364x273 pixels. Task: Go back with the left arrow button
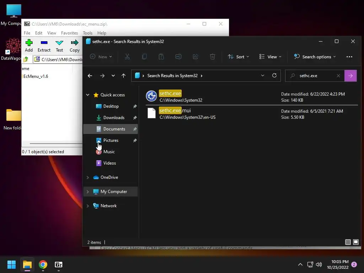(x=90, y=76)
